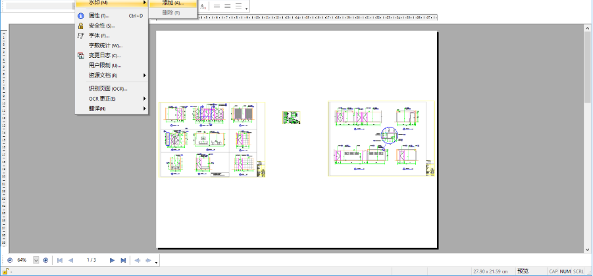
Task: Click the vertical scrollbar up arrow
Action: (x=587, y=28)
